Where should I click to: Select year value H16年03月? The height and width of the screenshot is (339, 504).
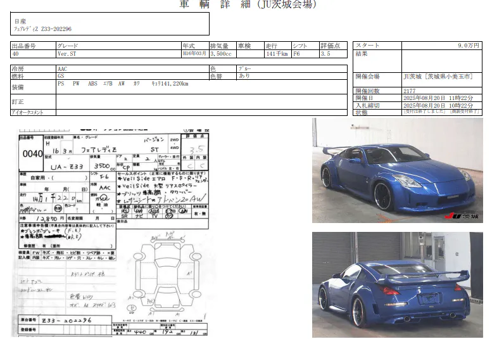coord(194,53)
